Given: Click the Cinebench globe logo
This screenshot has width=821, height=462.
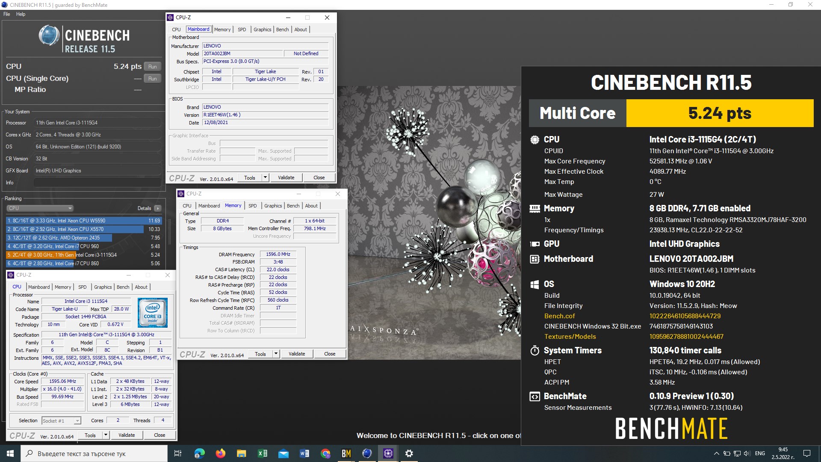Looking at the screenshot, I should 49,36.
